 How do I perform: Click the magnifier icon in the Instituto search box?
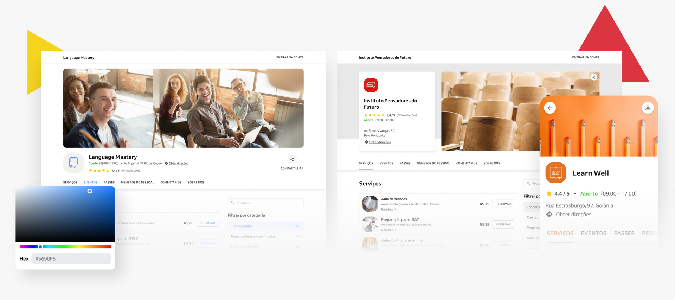click(x=528, y=184)
